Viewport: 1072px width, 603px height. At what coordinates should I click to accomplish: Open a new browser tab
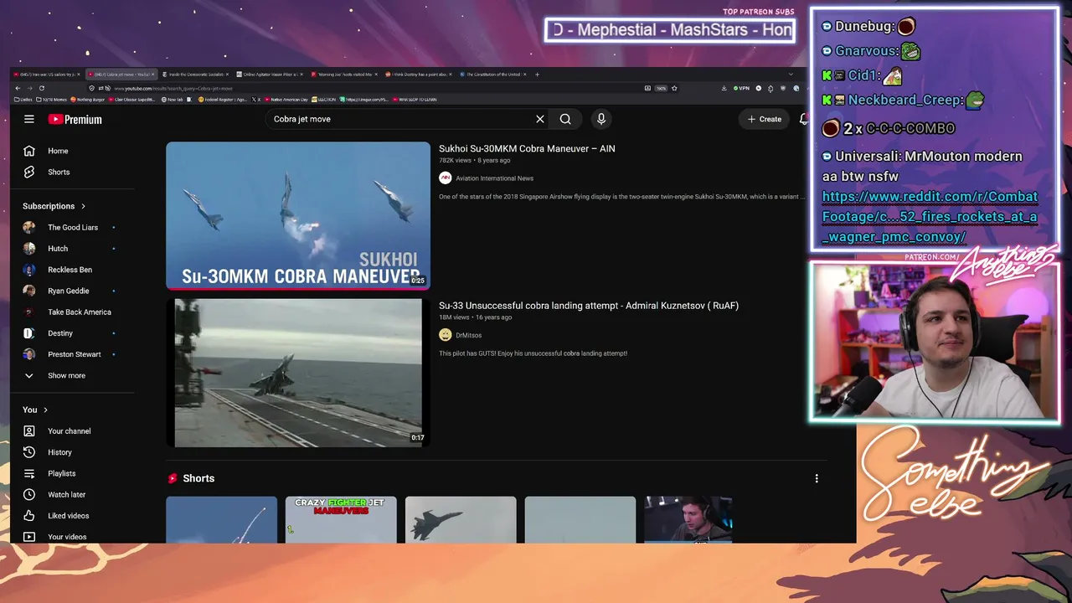click(537, 75)
